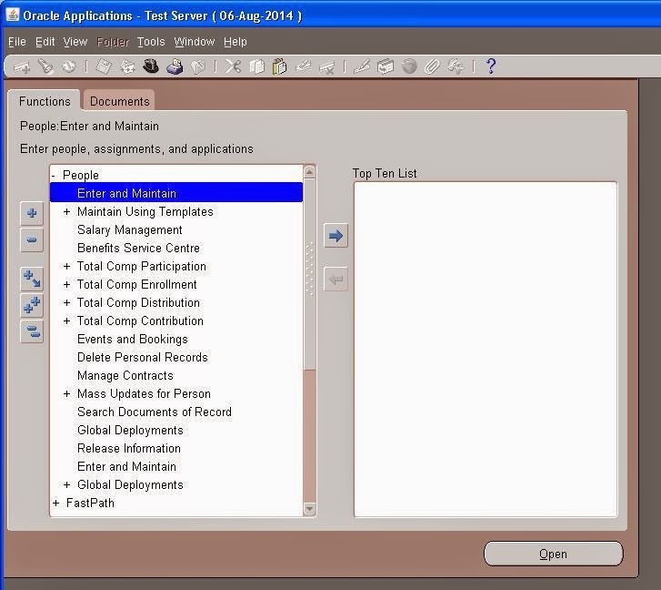Click inside the empty Top Ten List box
This screenshot has width=661, height=590.
(x=486, y=349)
